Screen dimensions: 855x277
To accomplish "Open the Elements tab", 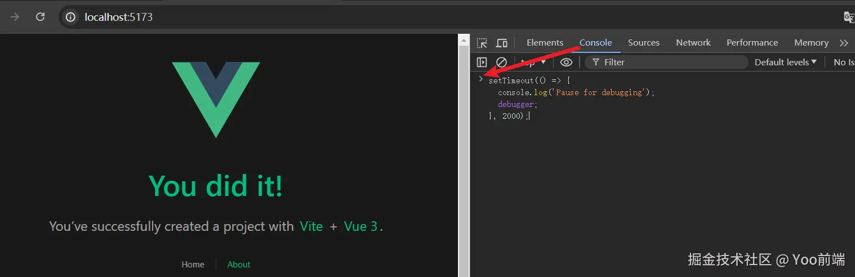I will coord(545,43).
